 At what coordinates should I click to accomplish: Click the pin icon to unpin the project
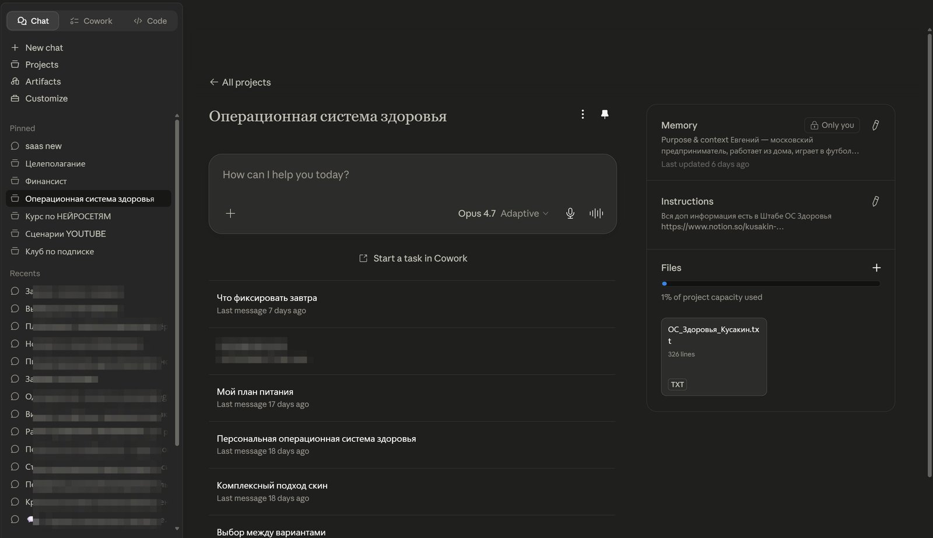(605, 114)
